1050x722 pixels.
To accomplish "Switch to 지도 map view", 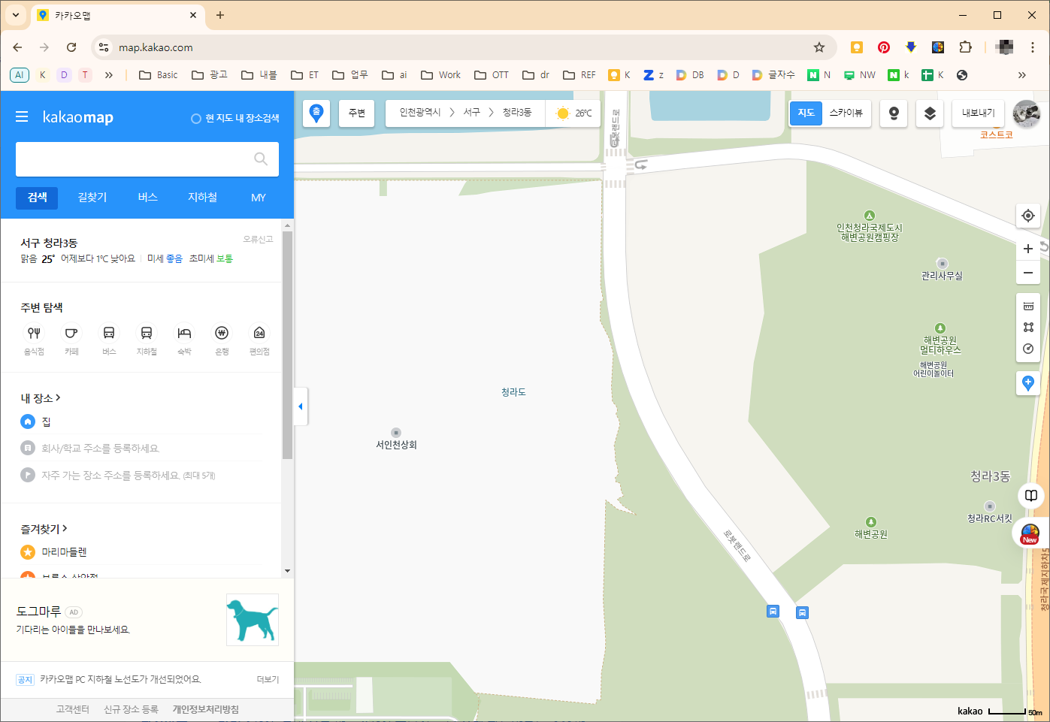I will click(806, 113).
